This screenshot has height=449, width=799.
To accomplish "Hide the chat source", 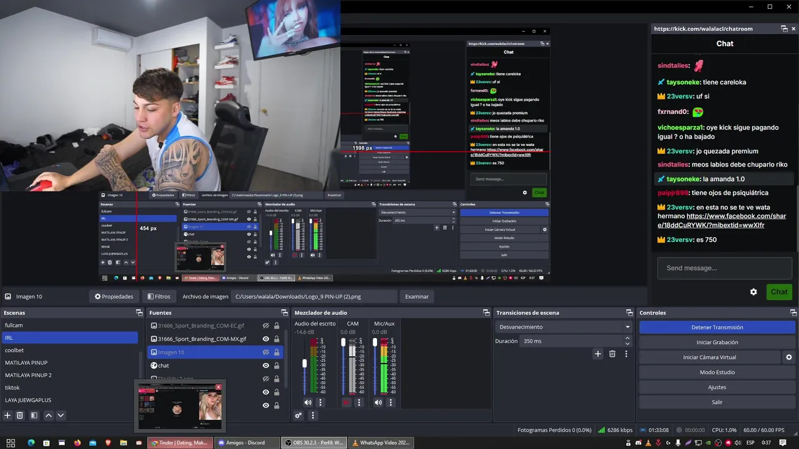I will (266, 365).
